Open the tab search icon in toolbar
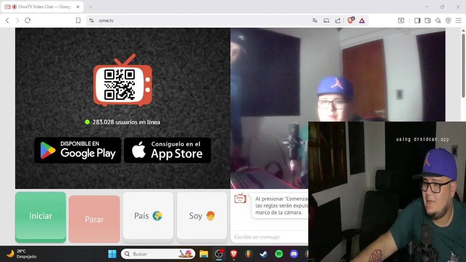 (x=401, y=21)
